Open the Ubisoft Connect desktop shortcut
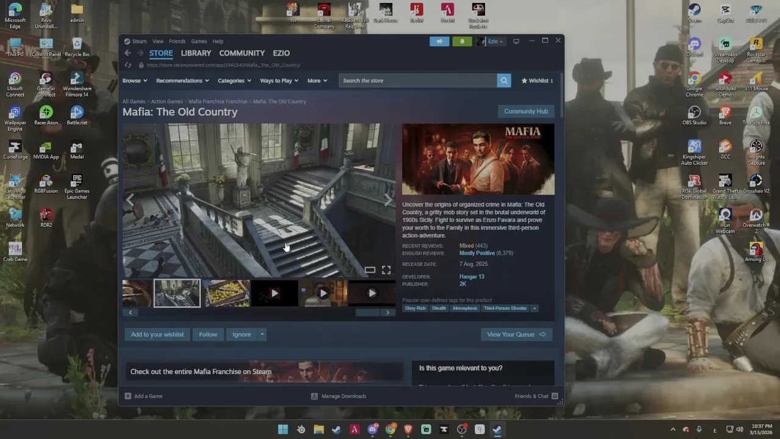Image resolution: width=780 pixels, height=439 pixels. 15,85
